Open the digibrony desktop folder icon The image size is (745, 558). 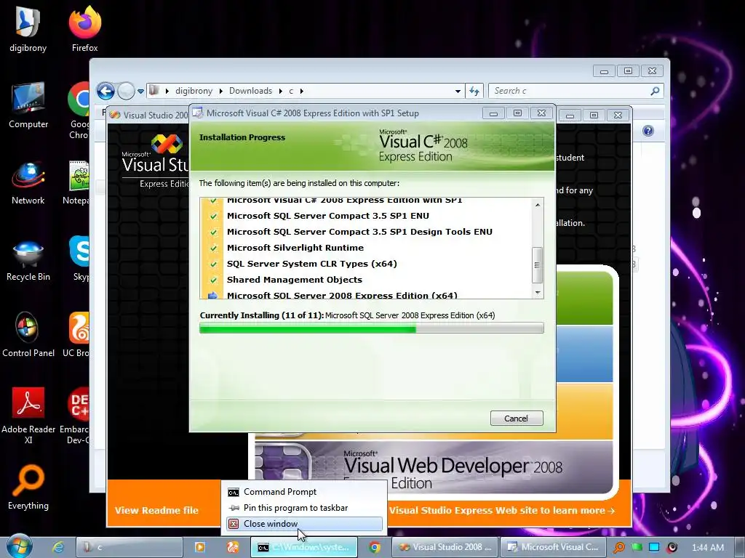click(28, 29)
